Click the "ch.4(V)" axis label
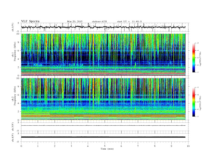This screenshot has height=164, width=212. (x=13, y=137)
